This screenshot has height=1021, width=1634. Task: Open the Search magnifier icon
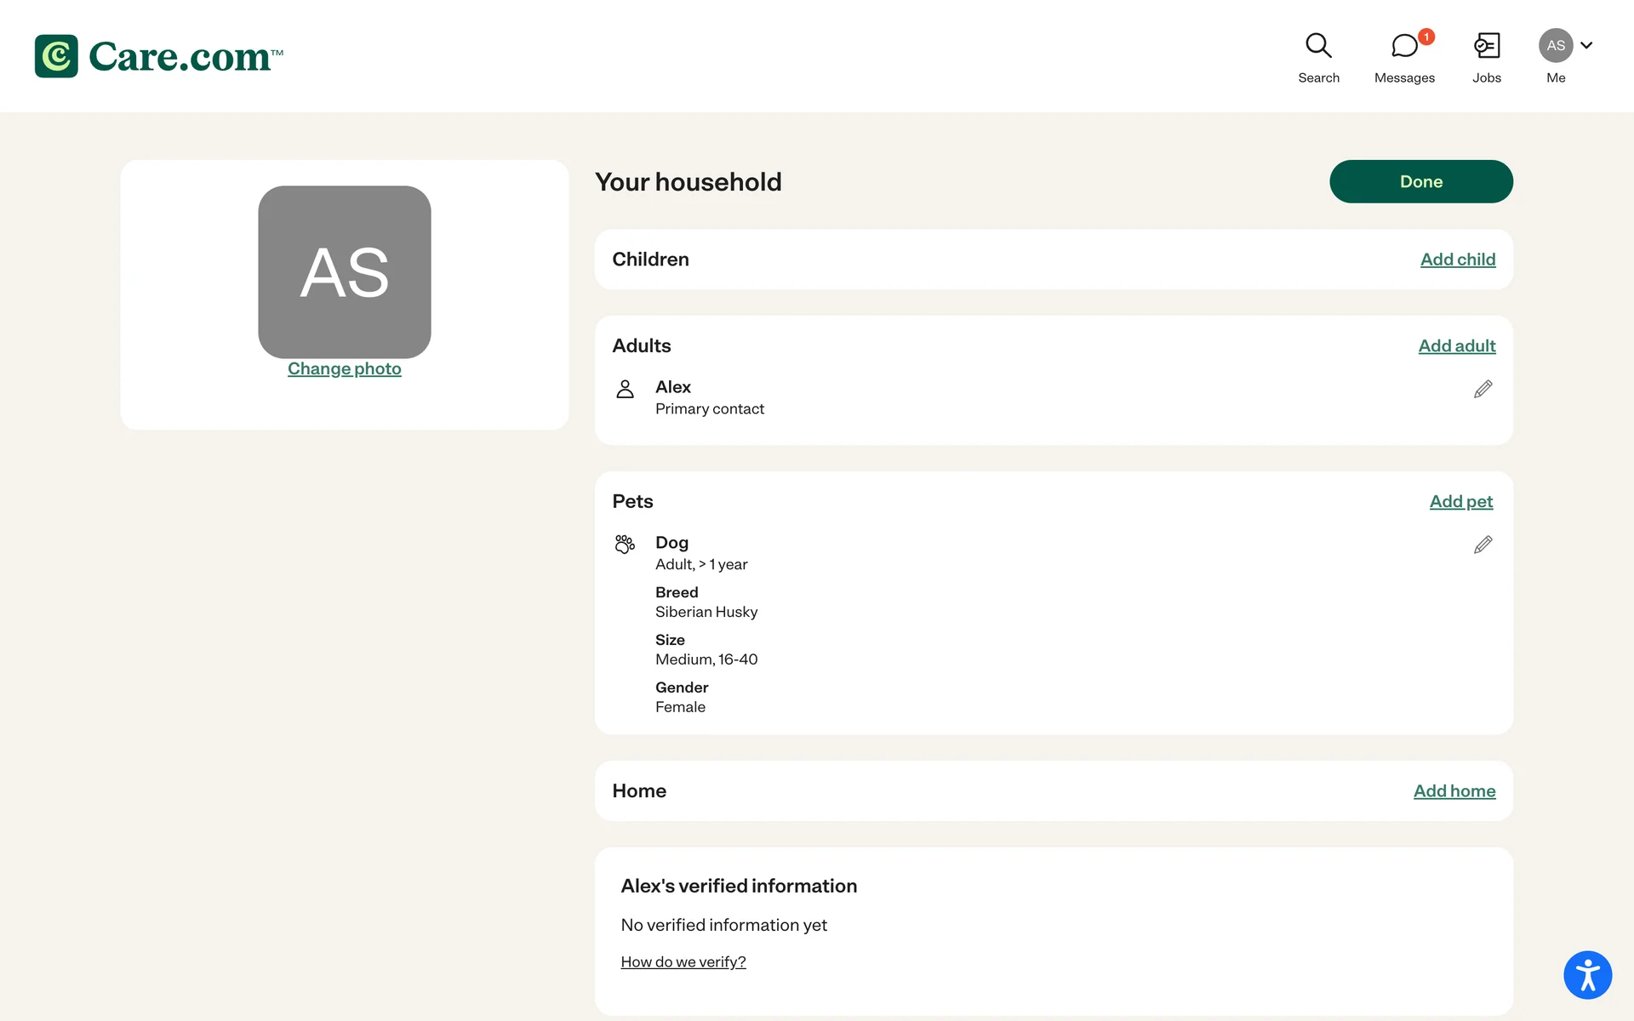tap(1318, 46)
